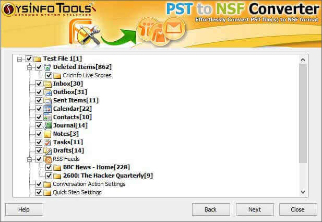Viewport: 322px width, 222px height.
Task: Uncheck the Test File 1 root checkbox
Action: click(x=29, y=59)
